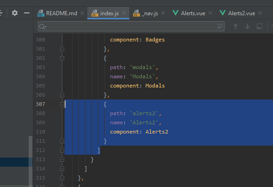273x187 pixels.
Task: Go to previous search occurrence
Action: [x=236, y=26]
